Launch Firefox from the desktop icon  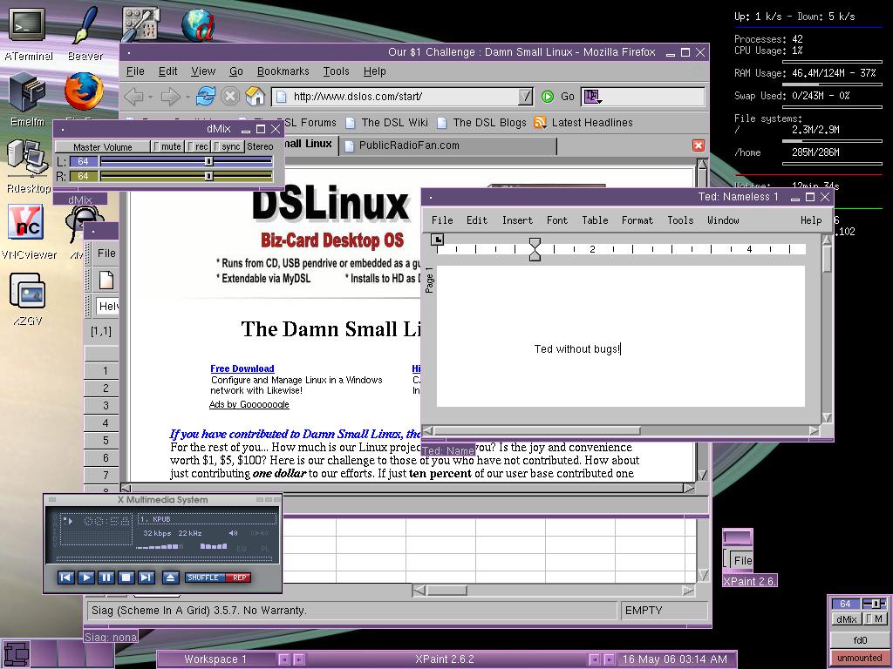coord(84,91)
